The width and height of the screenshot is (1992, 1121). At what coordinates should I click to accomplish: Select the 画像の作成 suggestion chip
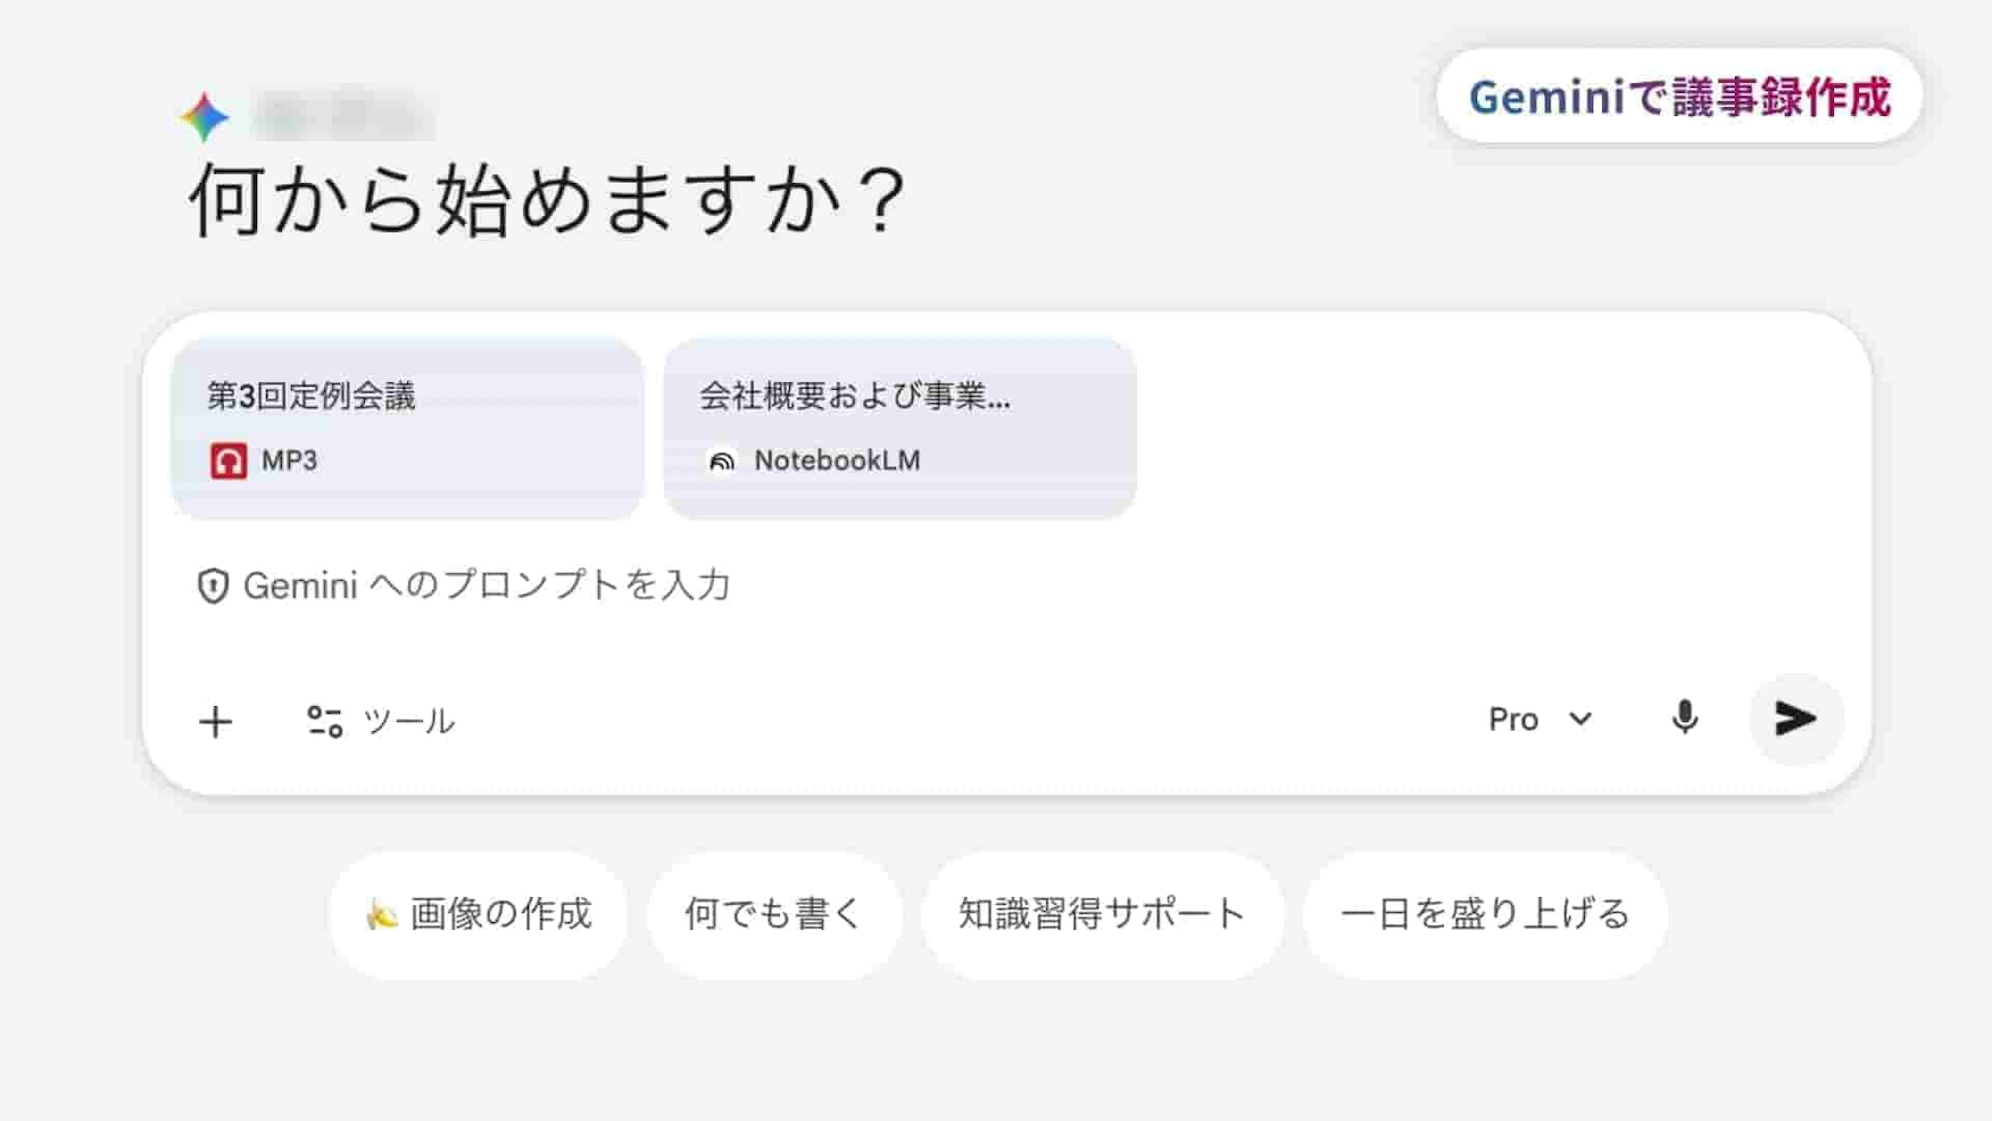click(x=479, y=914)
